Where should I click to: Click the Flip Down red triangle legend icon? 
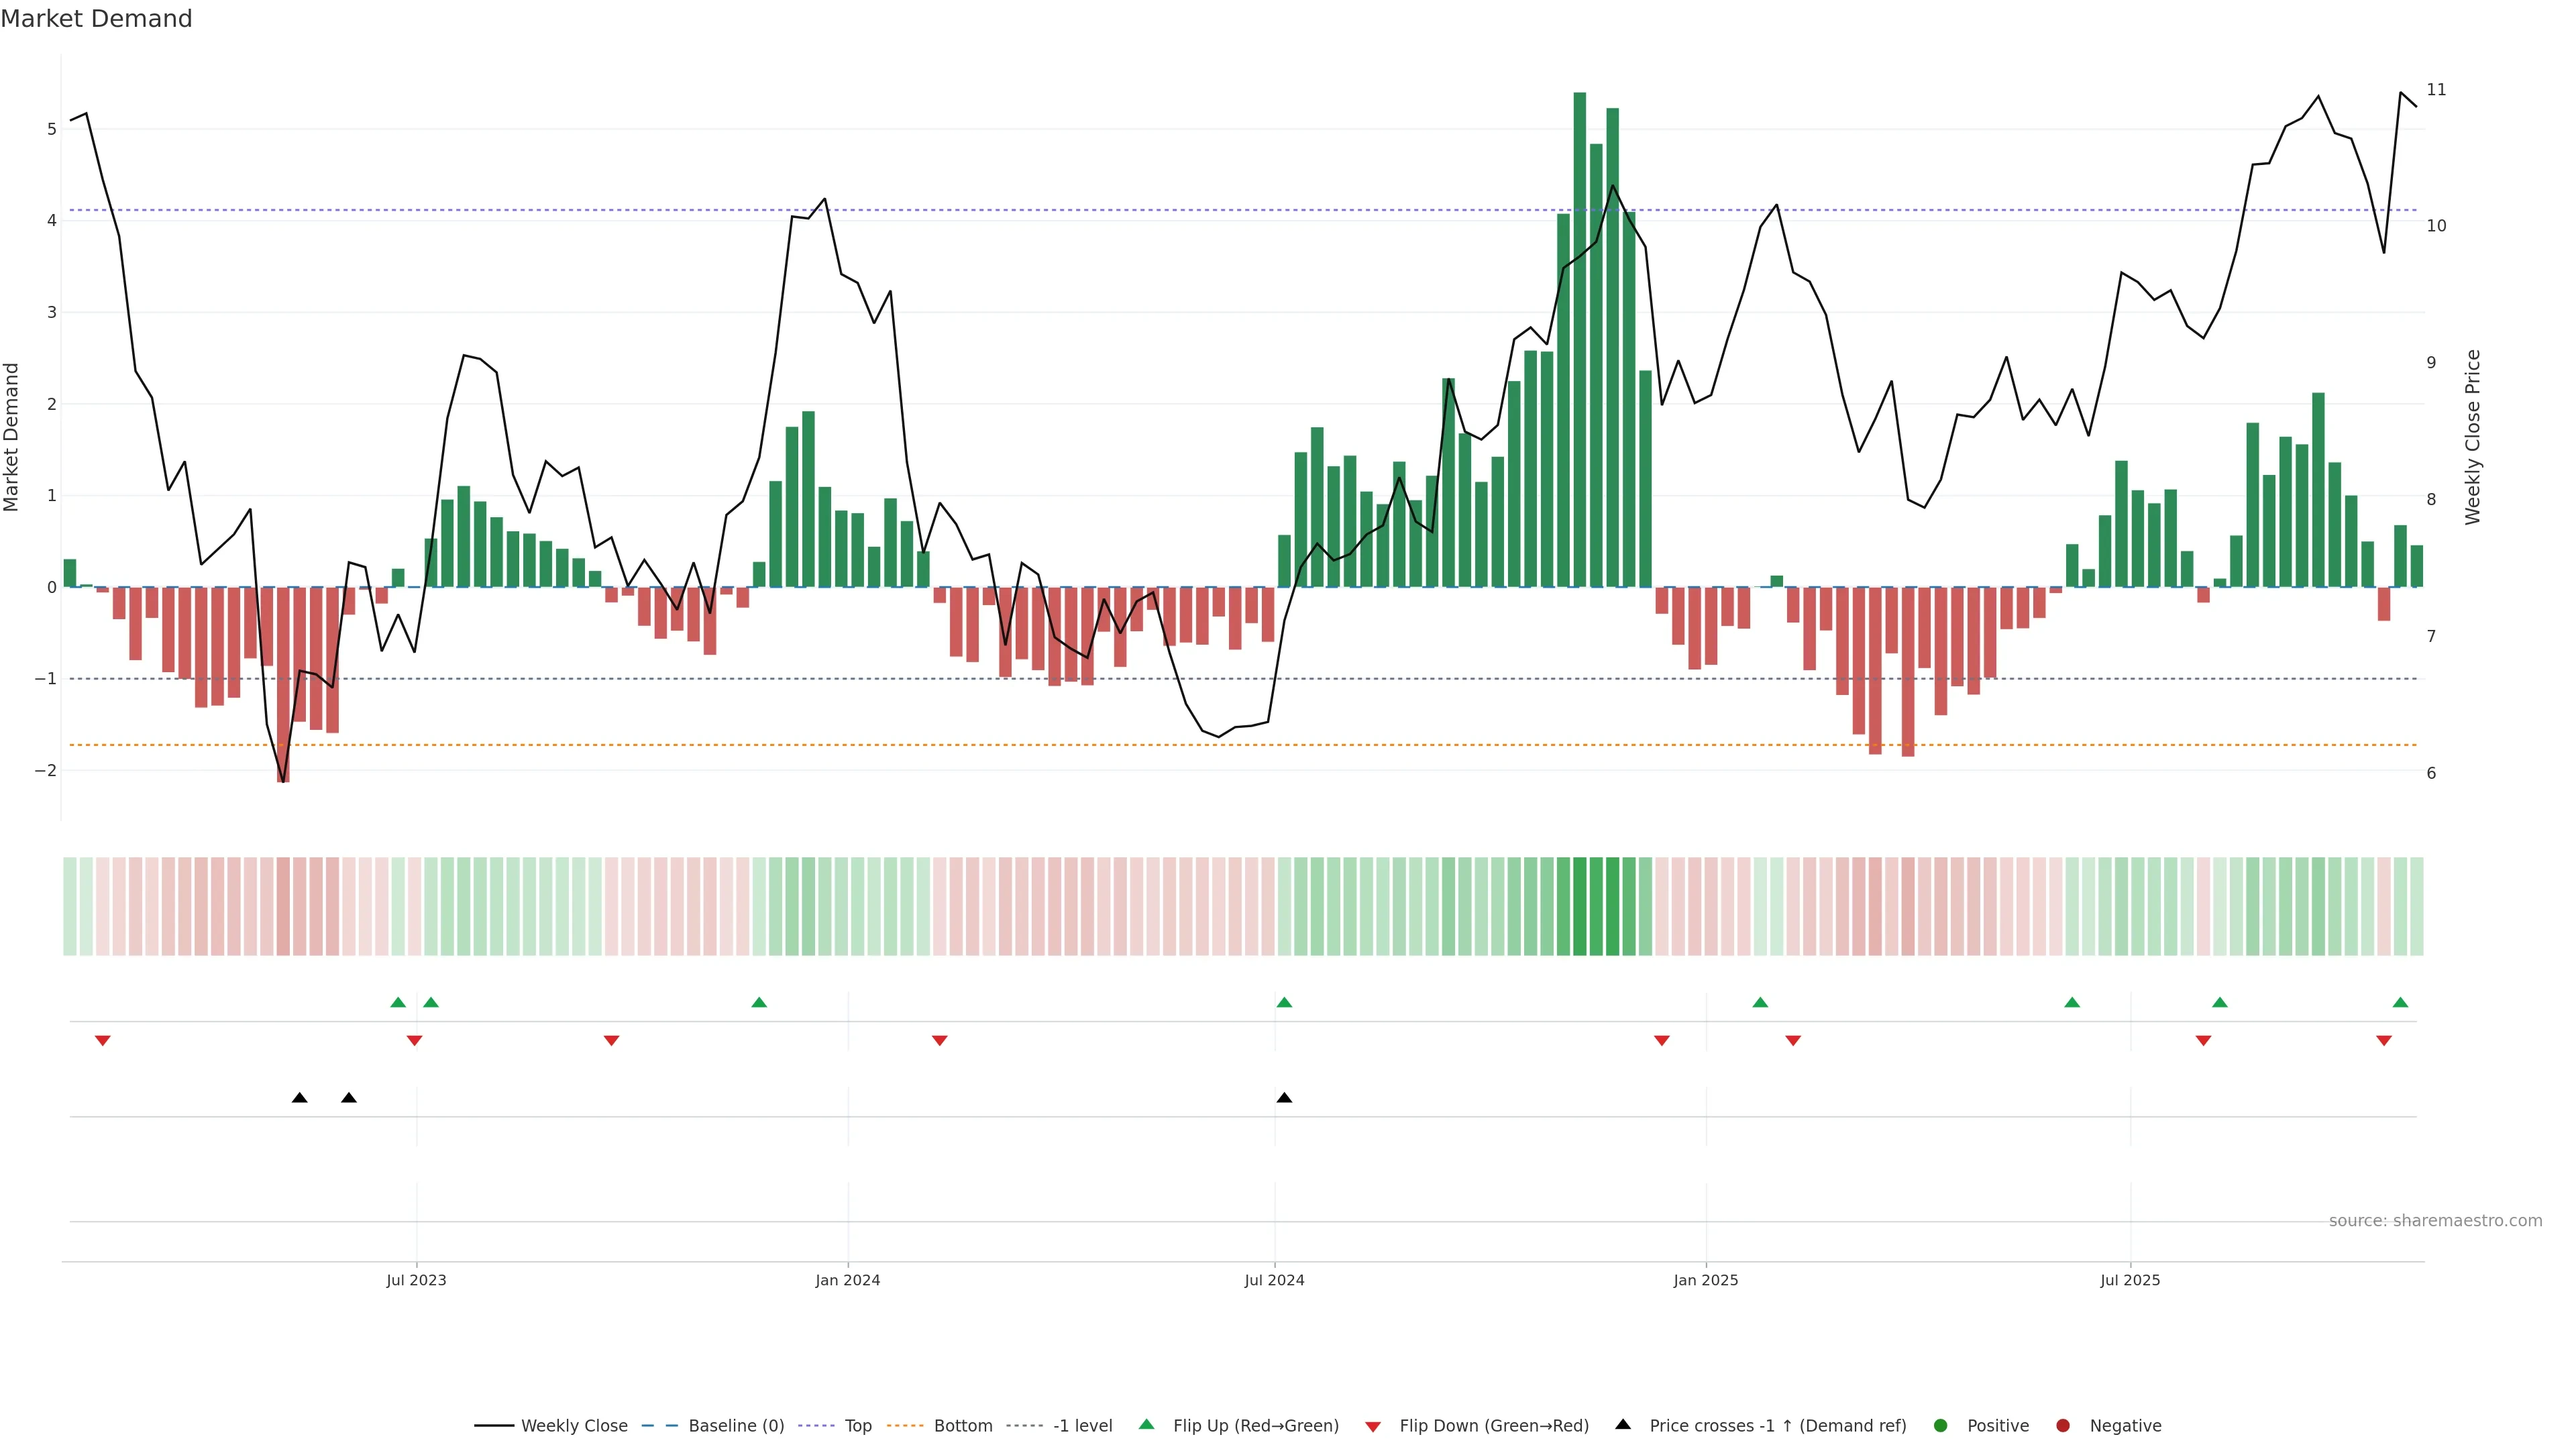pyautogui.click(x=1373, y=1427)
